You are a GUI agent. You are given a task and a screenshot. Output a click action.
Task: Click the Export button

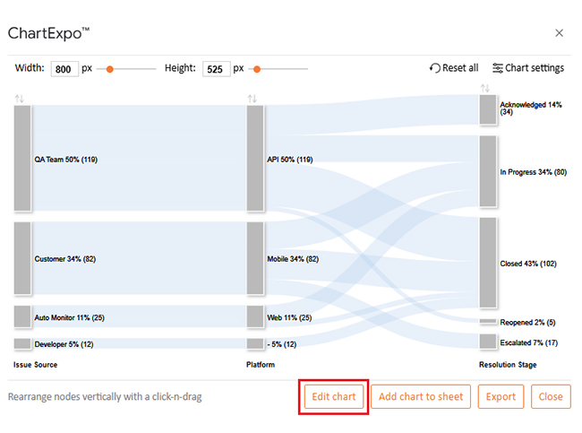point(501,396)
